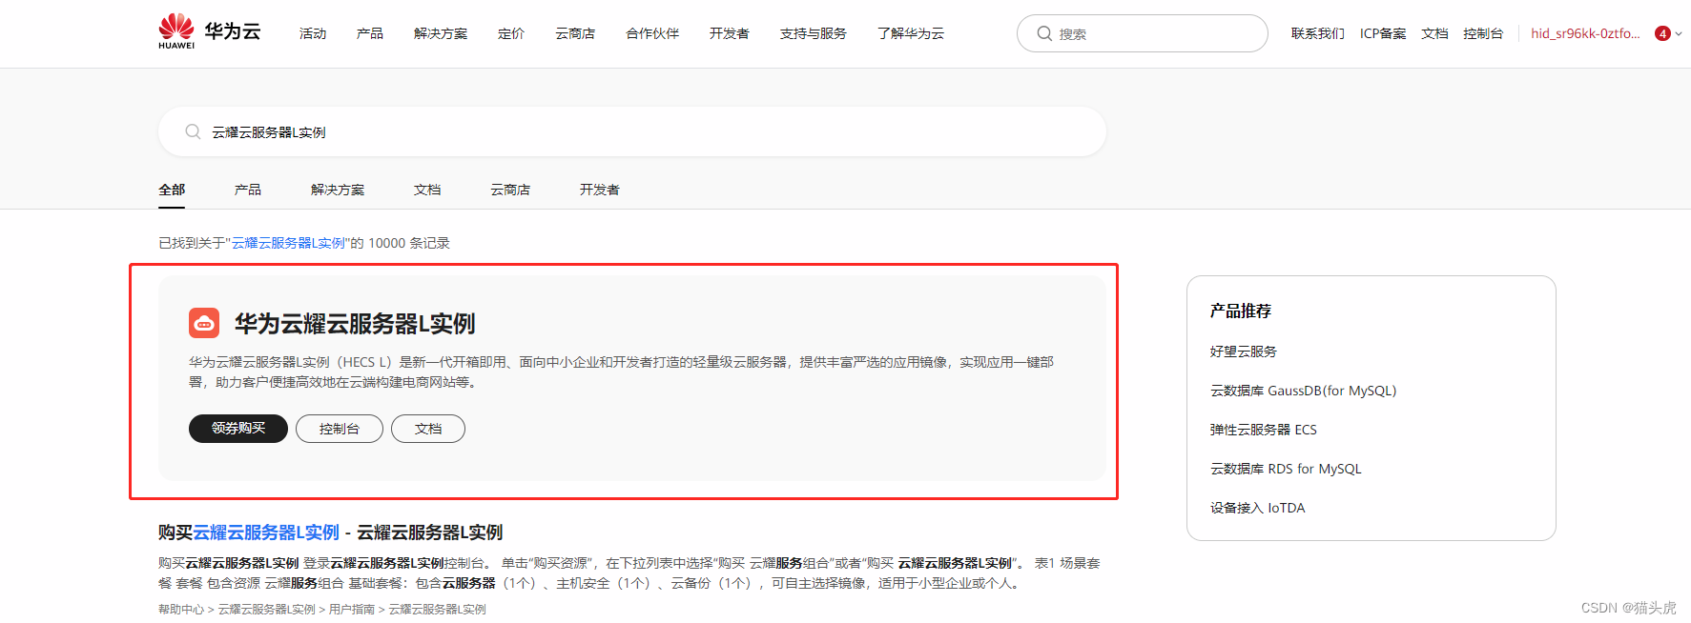1691x623 pixels.
Task: Open the 合作伙伴 menu
Action: pyautogui.click(x=652, y=33)
